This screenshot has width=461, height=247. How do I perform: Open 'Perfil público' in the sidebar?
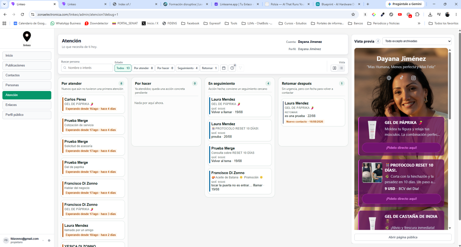pos(27,115)
